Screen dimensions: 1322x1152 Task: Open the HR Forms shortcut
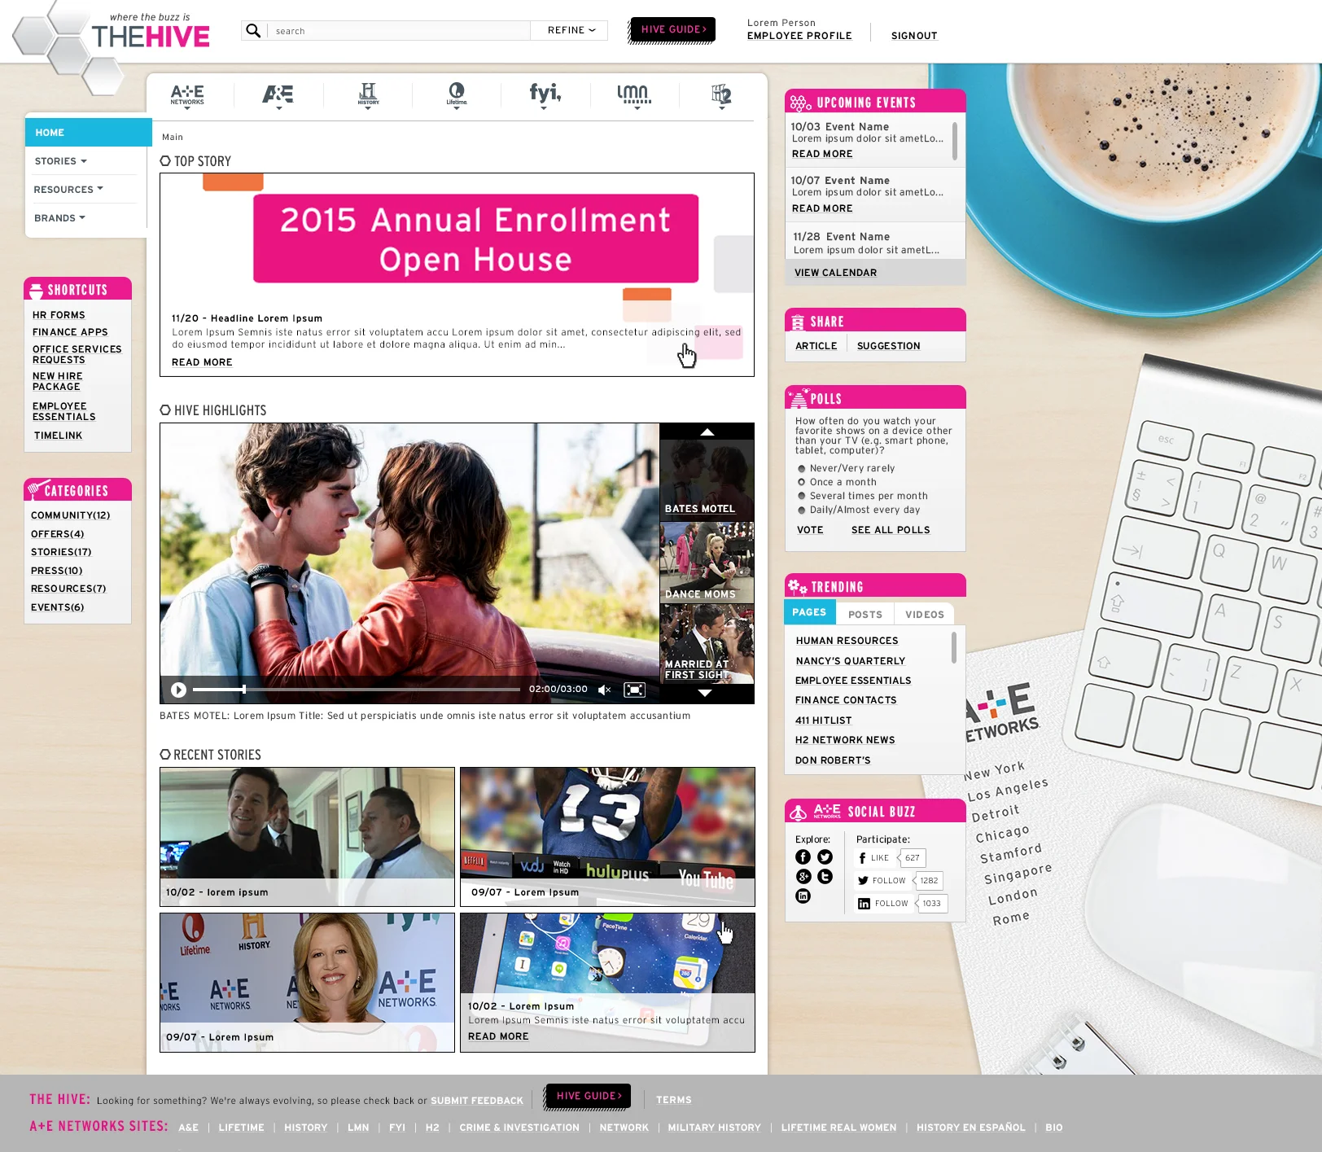click(x=59, y=315)
